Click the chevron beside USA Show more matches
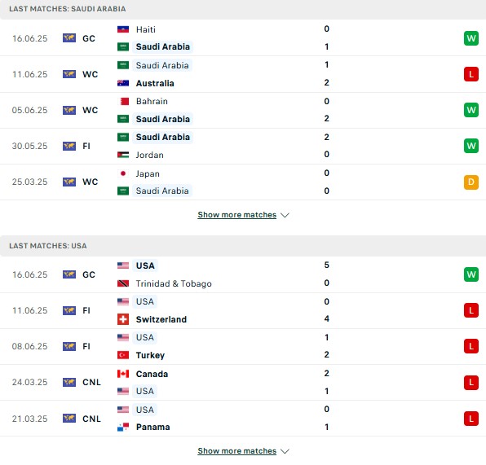The height and width of the screenshot is (465, 486). tap(285, 451)
